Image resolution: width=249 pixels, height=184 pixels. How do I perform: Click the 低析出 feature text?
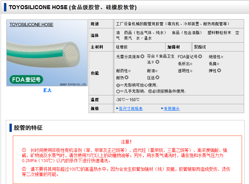coord(185,64)
